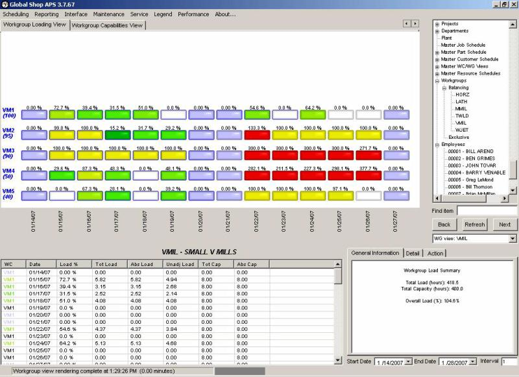This screenshot has height=377, width=519.
Task: Expand Master Part Schedule node
Action: click(437, 53)
